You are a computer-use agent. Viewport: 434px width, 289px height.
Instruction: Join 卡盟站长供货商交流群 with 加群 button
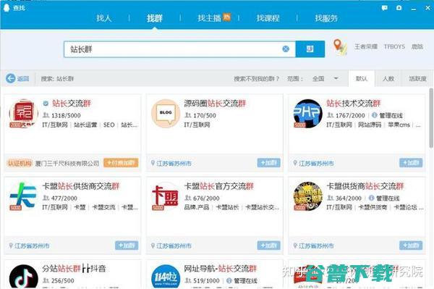click(x=127, y=246)
